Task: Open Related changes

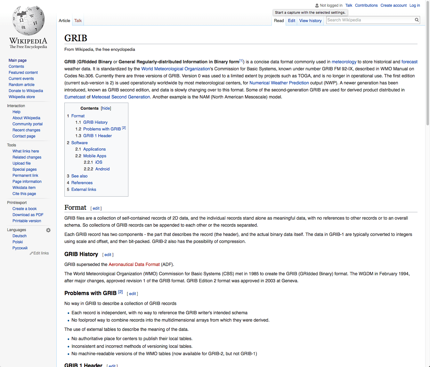Action: click(27, 157)
